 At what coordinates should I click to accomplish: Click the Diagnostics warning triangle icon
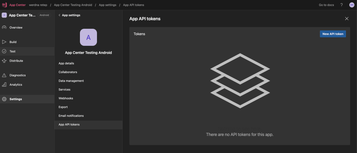pyautogui.click(x=4, y=75)
